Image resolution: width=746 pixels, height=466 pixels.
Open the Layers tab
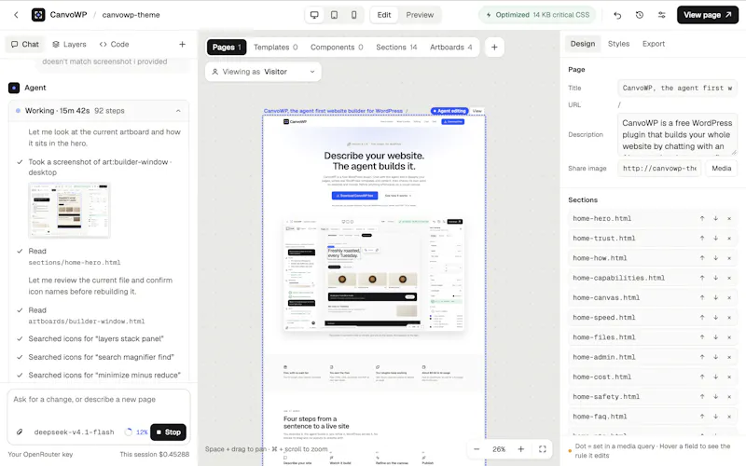pyautogui.click(x=69, y=44)
